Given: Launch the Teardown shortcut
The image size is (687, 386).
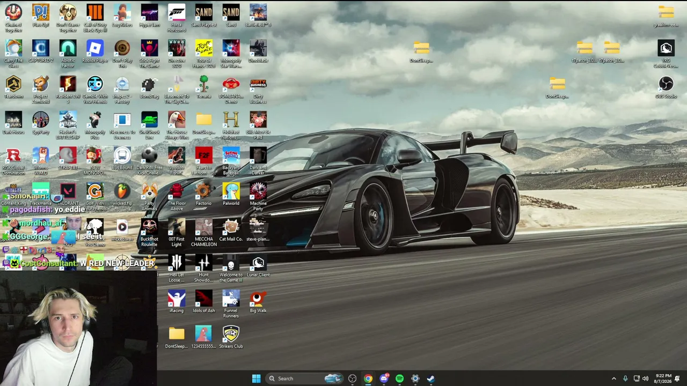Looking at the screenshot, I should (x=13, y=87).
